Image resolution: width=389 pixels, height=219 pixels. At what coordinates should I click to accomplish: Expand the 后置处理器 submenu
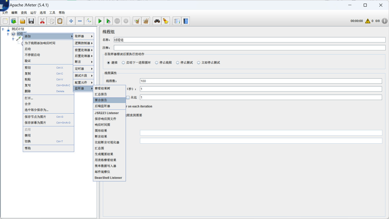pyautogui.click(x=83, y=56)
